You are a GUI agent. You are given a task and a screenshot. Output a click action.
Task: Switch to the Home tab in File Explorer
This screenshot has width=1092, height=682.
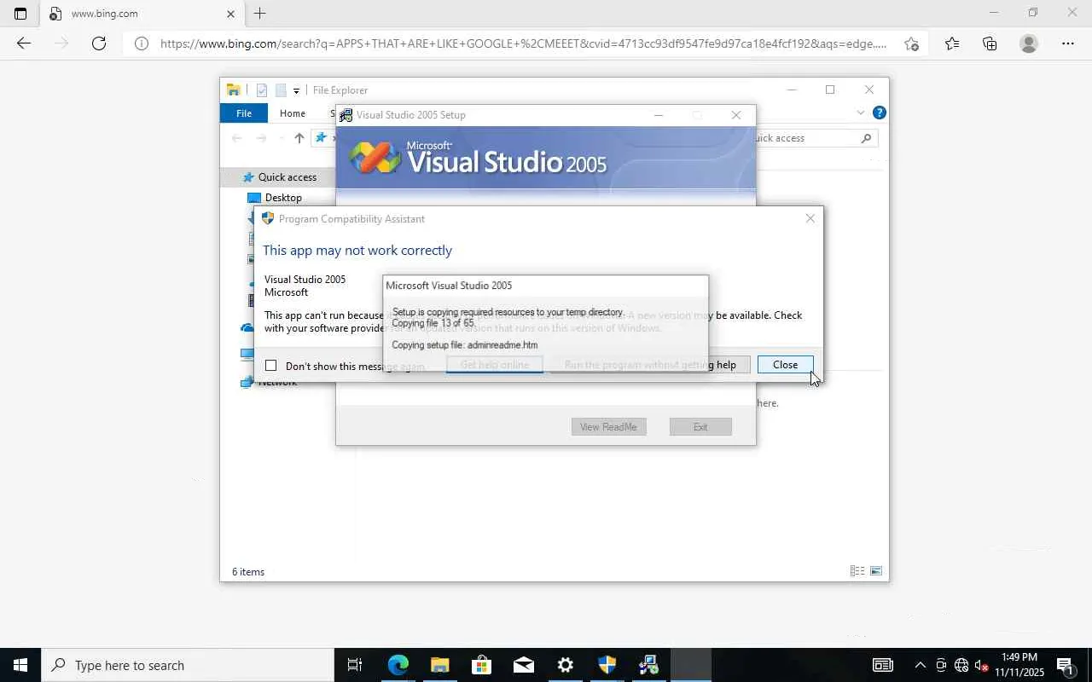pyautogui.click(x=292, y=113)
